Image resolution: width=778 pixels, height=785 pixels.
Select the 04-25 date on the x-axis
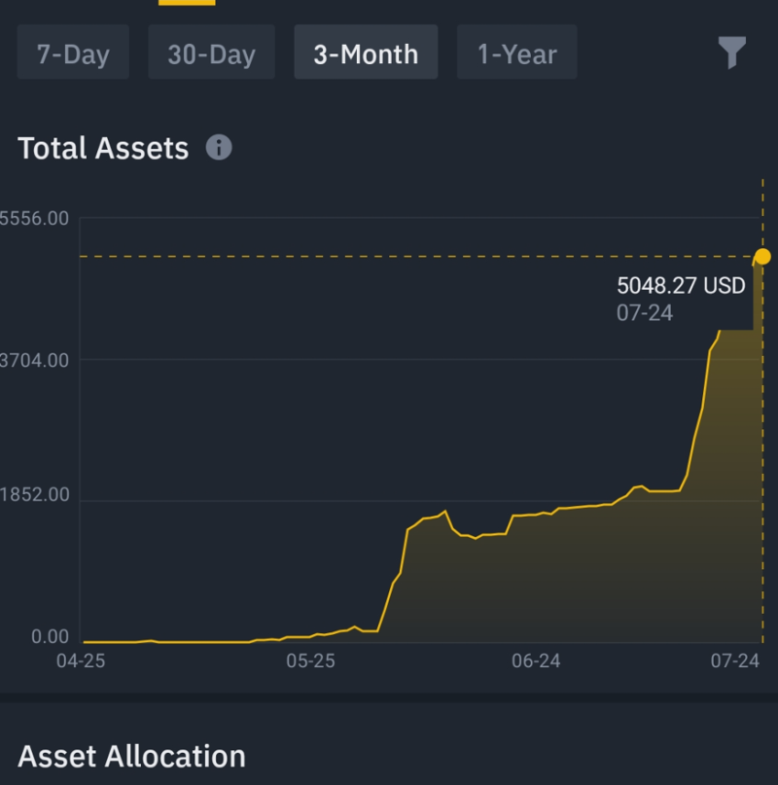81,660
